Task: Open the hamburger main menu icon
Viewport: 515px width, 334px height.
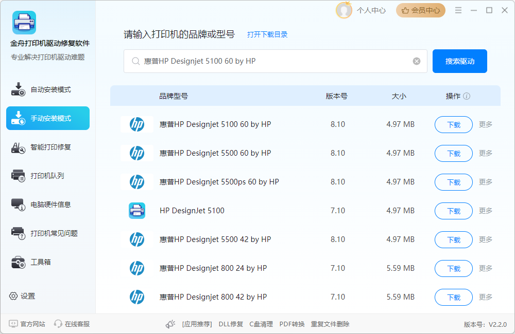Action: click(458, 10)
